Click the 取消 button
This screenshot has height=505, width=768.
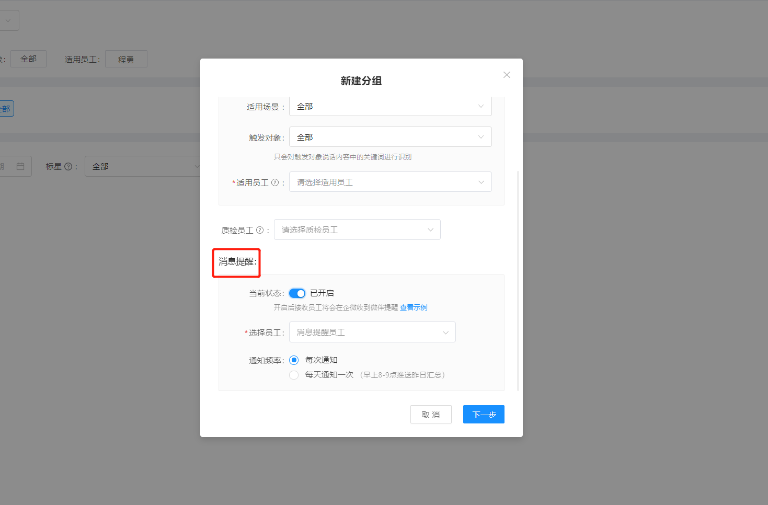pyautogui.click(x=431, y=415)
